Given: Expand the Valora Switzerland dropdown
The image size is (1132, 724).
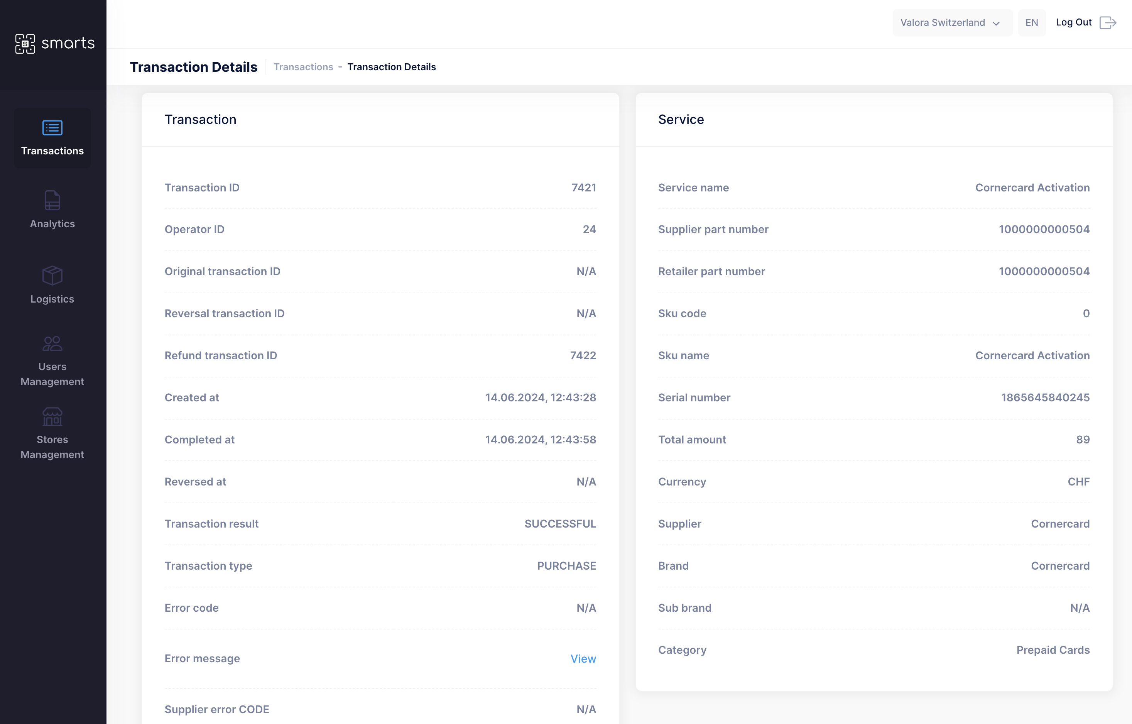Looking at the screenshot, I should [x=953, y=22].
